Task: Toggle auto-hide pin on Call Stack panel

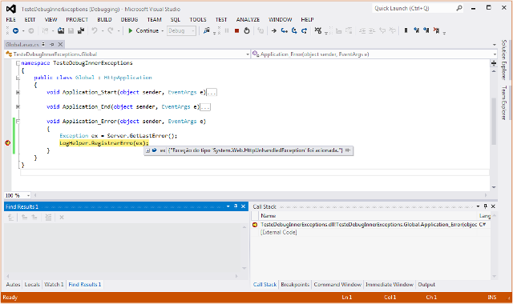Action: pos(486,206)
